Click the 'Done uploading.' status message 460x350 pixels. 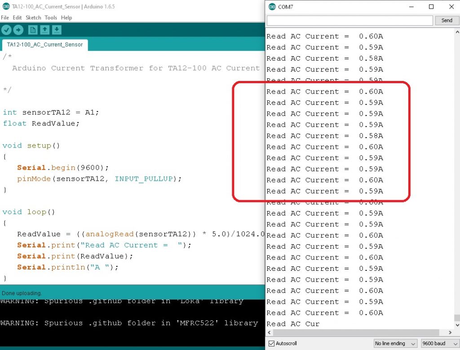pyautogui.click(x=22, y=293)
